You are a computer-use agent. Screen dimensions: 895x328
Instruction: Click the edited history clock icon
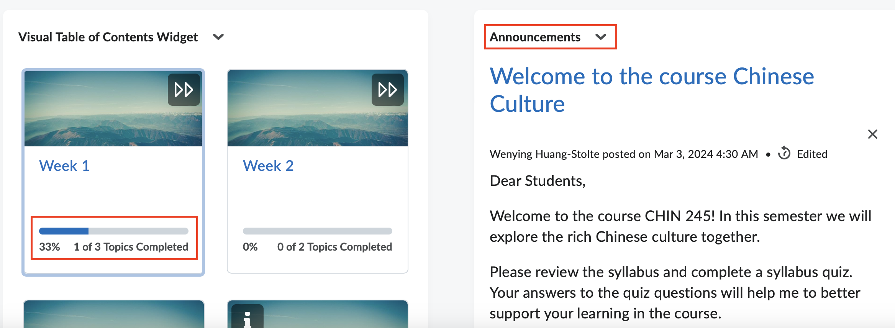pyautogui.click(x=784, y=153)
